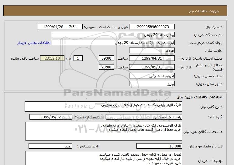Select the buyer name field بیمارستان 29 بهمن
Viewport: 234px width, 165px height.
(x=113, y=35)
